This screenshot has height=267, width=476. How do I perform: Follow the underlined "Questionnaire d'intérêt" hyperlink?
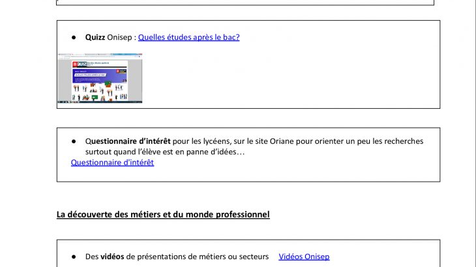(x=112, y=162)
